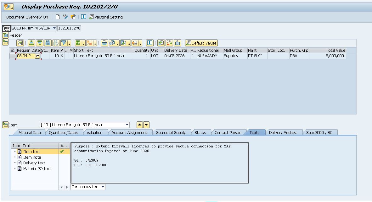Click the Total sigma icon
Image resolution: width=372 pixels, height=202 pixels.
78,43
